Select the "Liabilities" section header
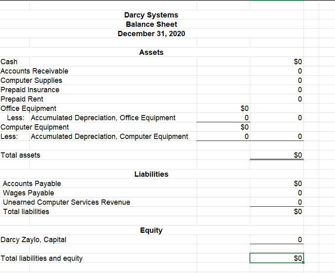Image resolution: width=335 pixels, height=273 pixels. click(151, 174)
